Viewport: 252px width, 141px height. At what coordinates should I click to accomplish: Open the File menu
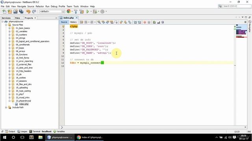(3, 6)
